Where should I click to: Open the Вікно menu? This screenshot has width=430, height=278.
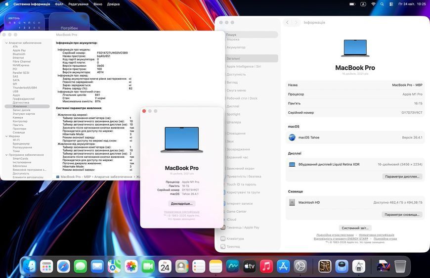point(98,4)
